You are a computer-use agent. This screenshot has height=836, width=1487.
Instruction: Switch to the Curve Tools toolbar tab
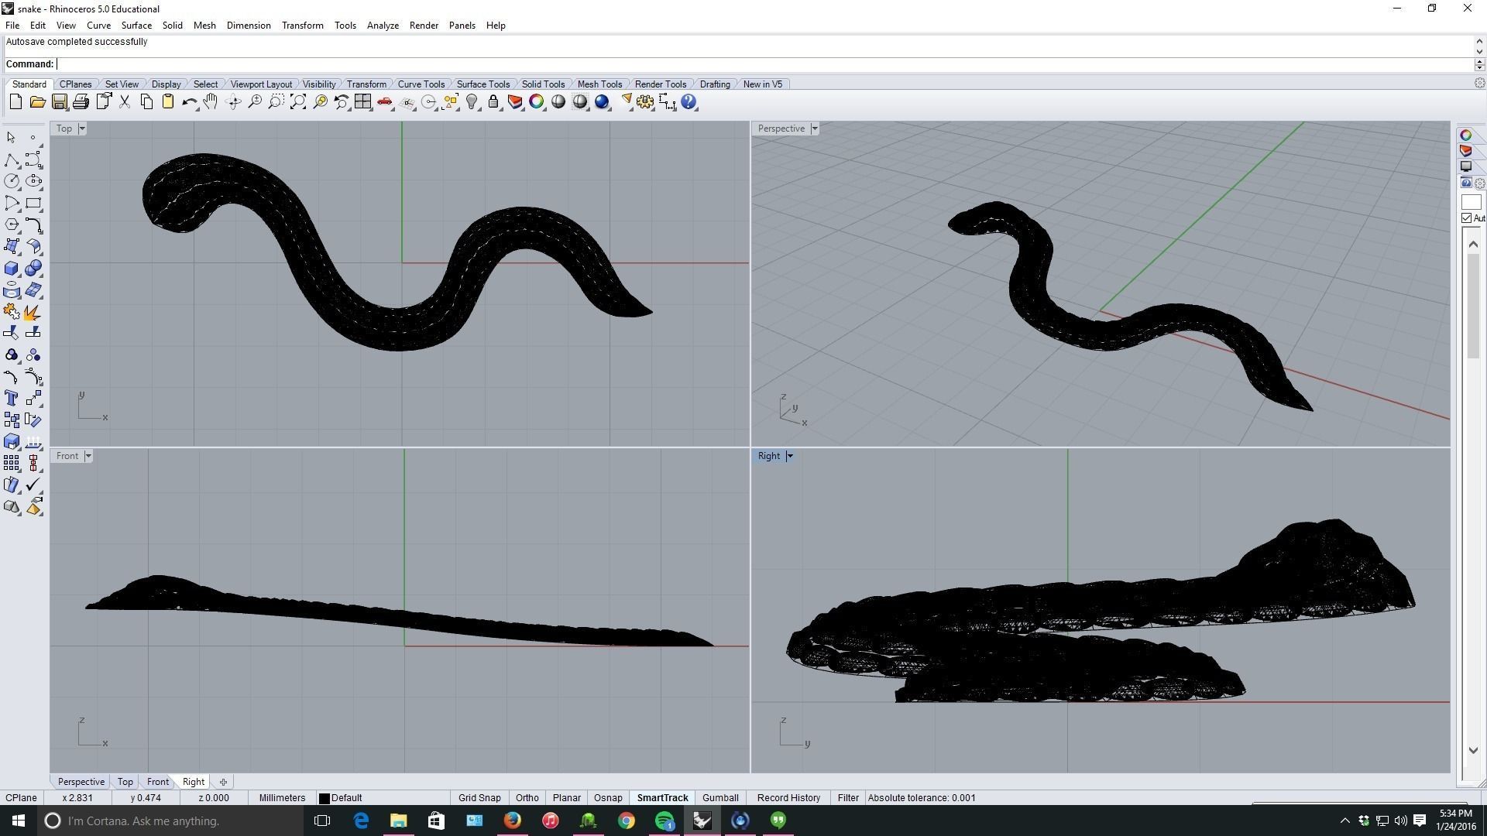point(421,84)
